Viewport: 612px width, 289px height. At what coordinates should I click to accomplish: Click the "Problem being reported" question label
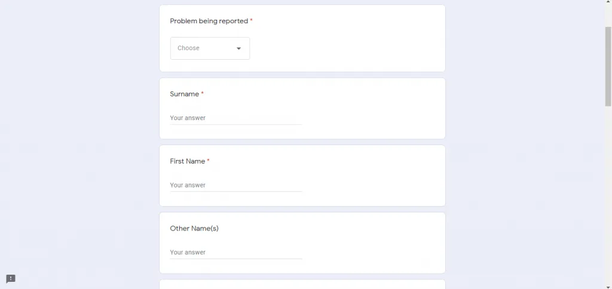click(209, 21)
